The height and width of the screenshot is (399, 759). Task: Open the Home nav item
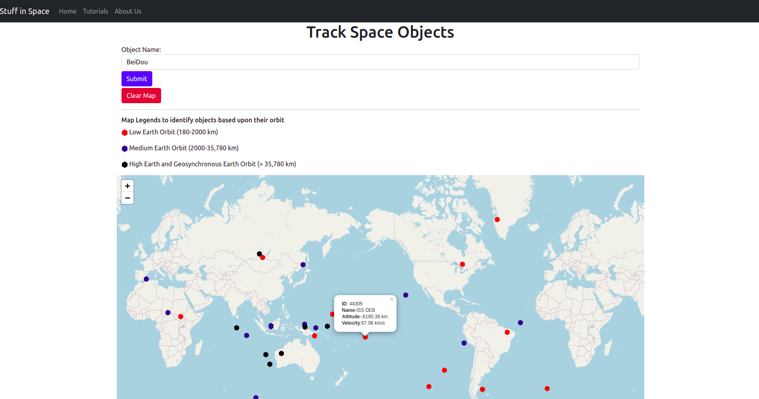pyautogui.click(x=68, y=11)
